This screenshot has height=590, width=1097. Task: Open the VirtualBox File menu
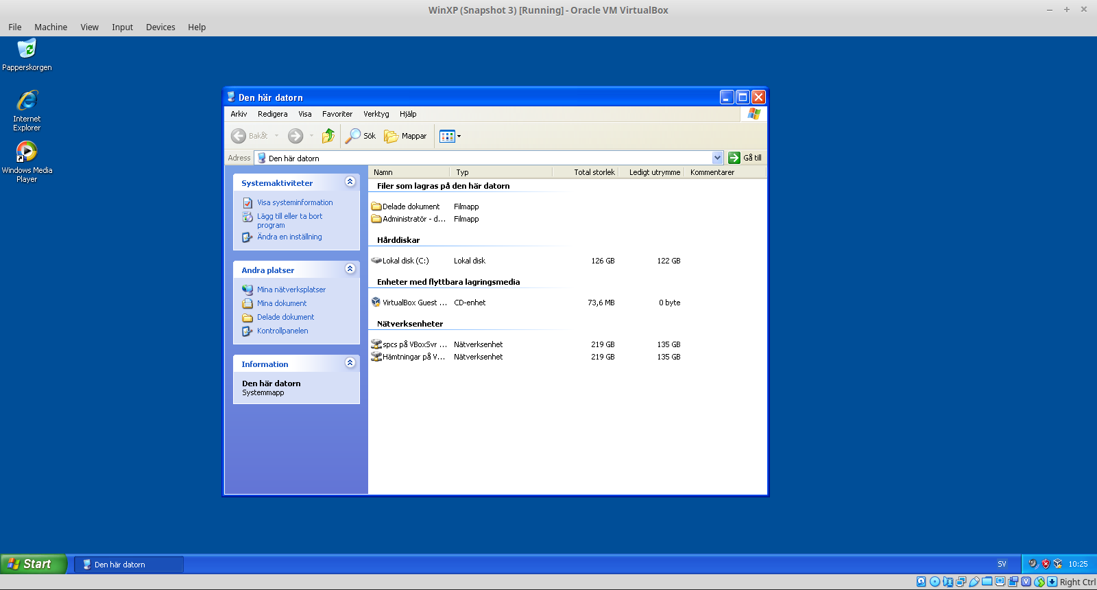click(x=15, y=27)
